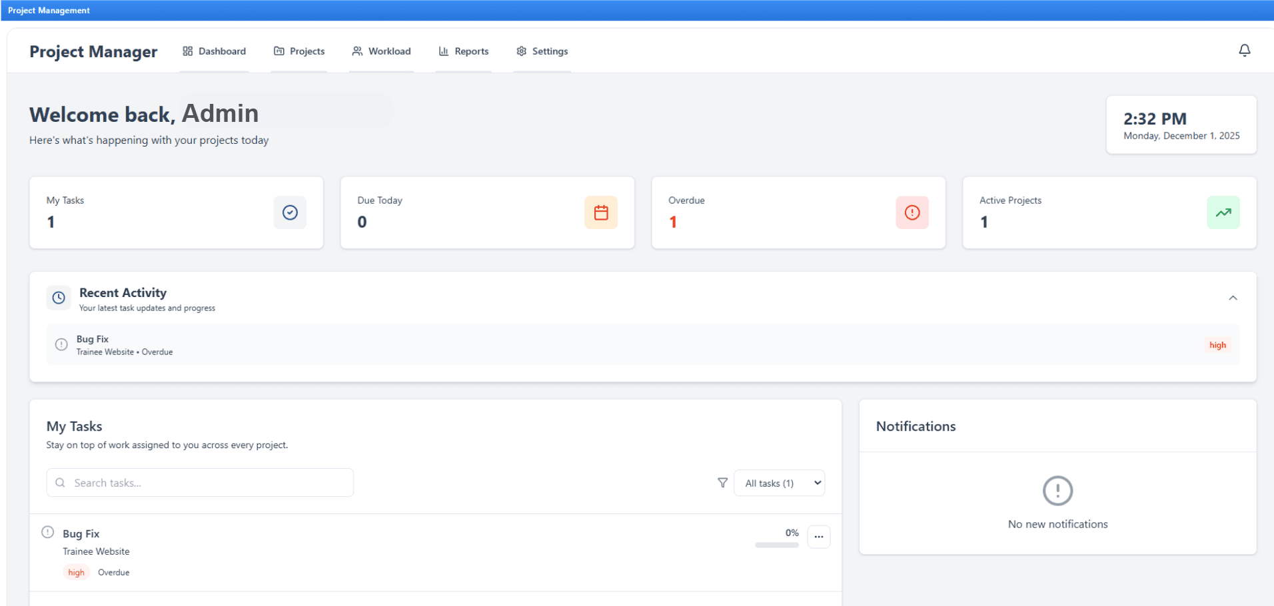Click the Overdue alert icon
Image resolution: width=1274 pixels, height=606 pixels.
(x=912, y=212)
